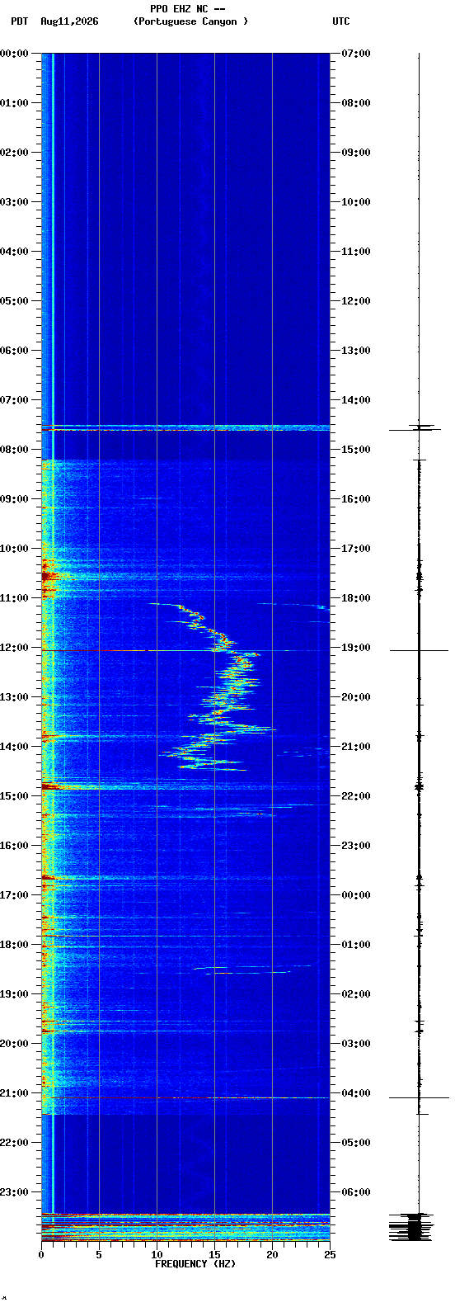
Task: Click the 'UTC' timezone header
Action: 341,21
